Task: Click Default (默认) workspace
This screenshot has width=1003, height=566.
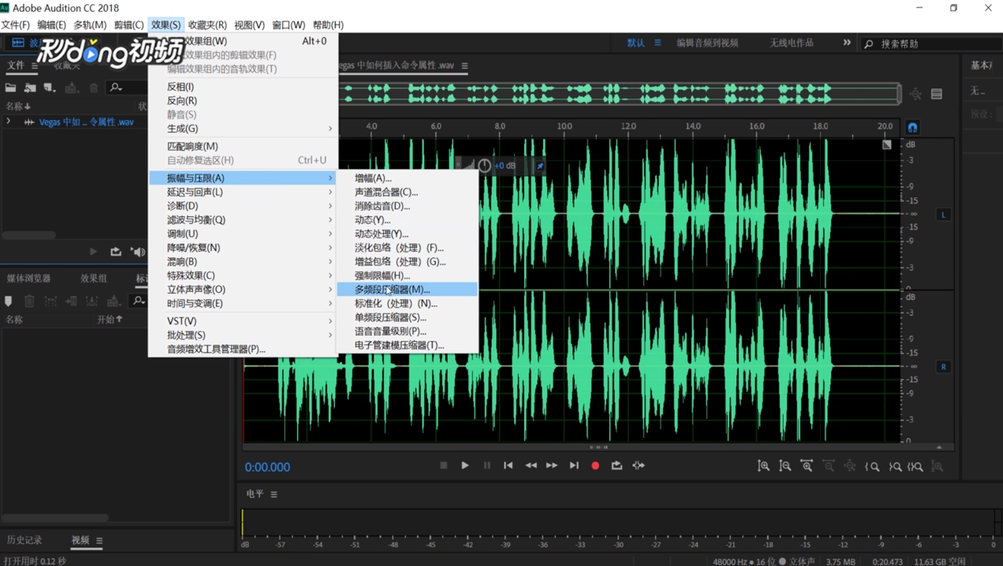Action: click(636, 43)
